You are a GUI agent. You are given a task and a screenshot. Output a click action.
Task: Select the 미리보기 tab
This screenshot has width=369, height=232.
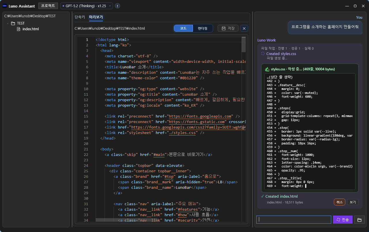click(x=96, y=17)
